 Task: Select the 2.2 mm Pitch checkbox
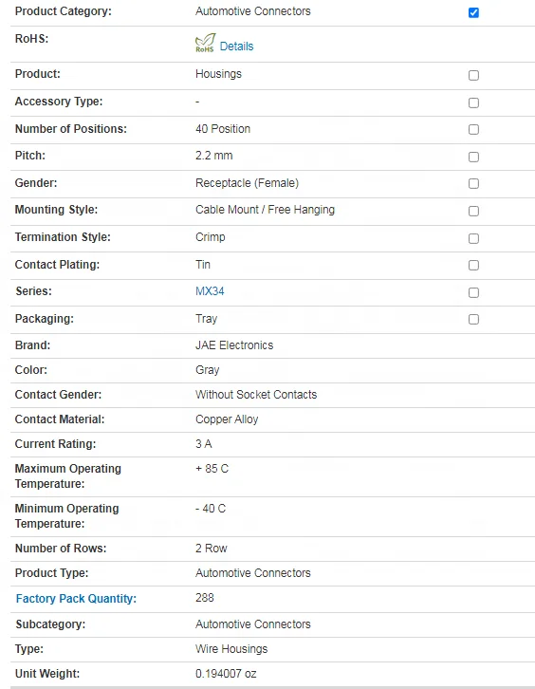473,157
